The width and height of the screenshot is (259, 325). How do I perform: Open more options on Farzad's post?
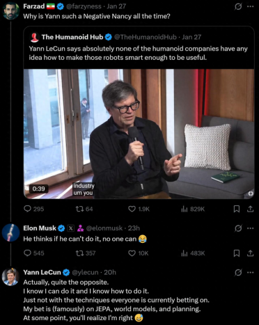(x=251, y=7)
